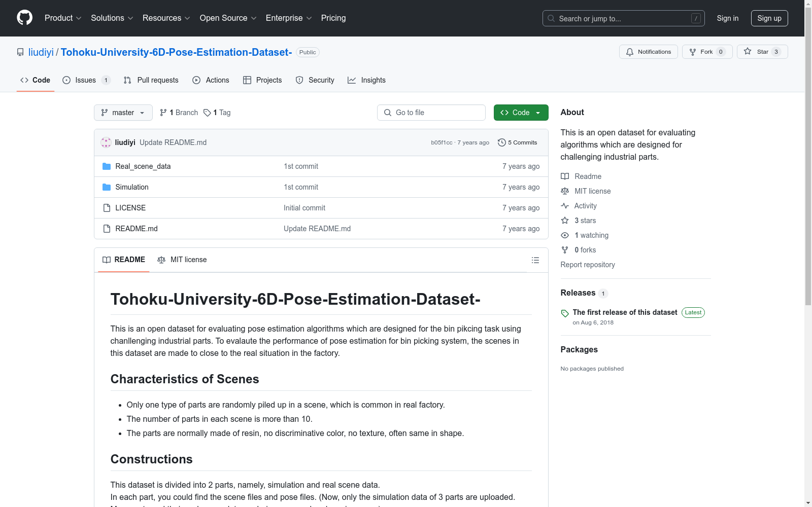The width and height of the screenshot is (812, 507).
Task: Click the Readme book icon in About
Action: pos(565,176)
